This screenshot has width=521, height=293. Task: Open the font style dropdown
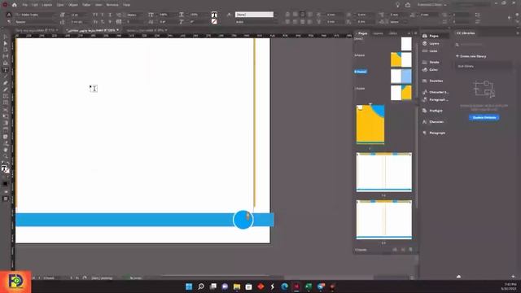tap(36, 22)
